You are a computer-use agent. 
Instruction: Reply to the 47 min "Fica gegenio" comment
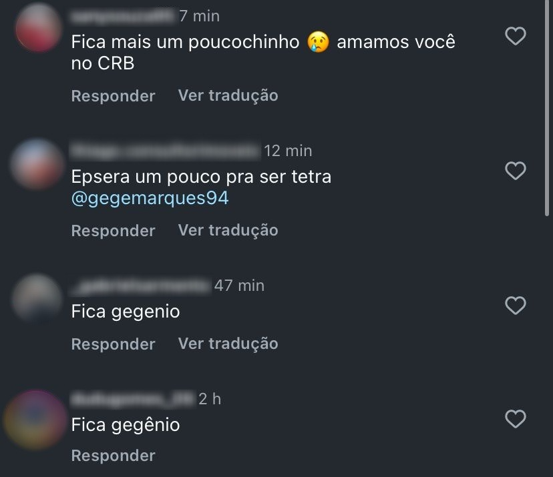pyautogui.click(x=113, y=344)
